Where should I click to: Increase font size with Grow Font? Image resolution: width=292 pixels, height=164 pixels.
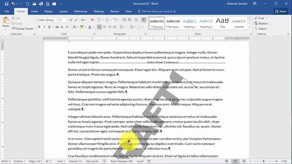[x=71, y=20]
